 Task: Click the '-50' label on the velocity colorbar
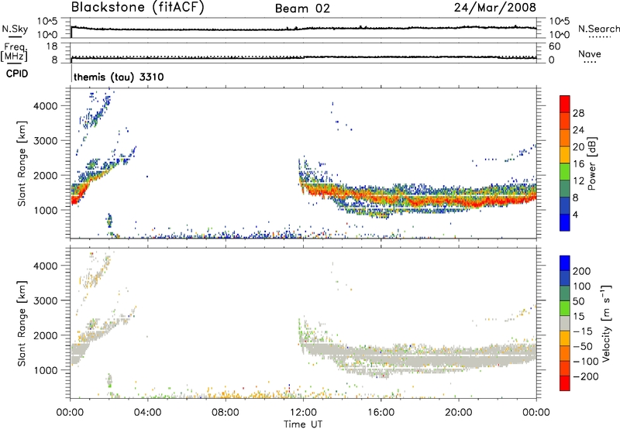(583, 346)
